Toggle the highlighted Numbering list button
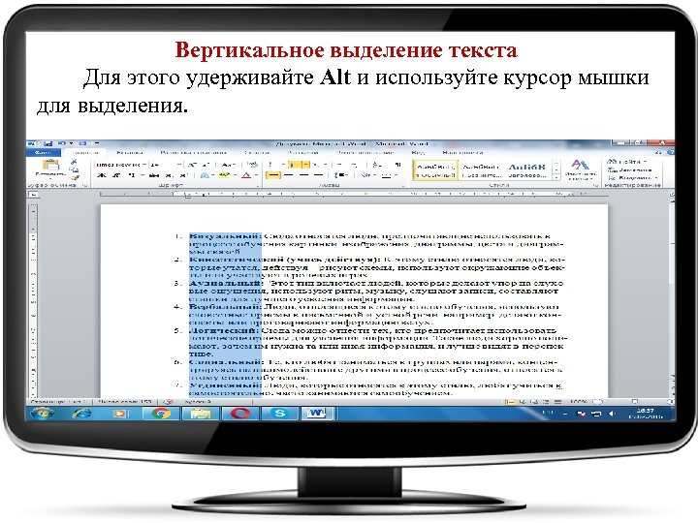Screen dimensions: 698x523 point(293,165)
